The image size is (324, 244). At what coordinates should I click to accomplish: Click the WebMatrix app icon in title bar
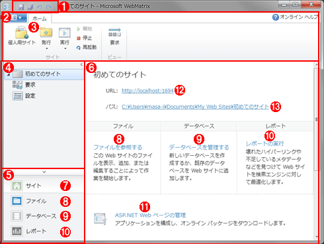7,7
